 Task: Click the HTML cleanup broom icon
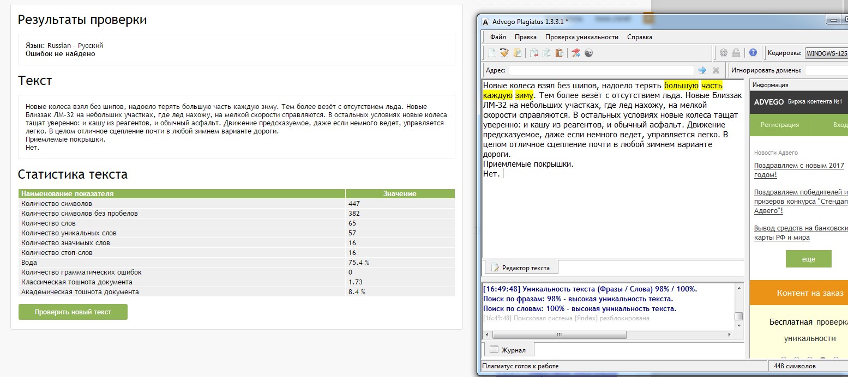504,53
